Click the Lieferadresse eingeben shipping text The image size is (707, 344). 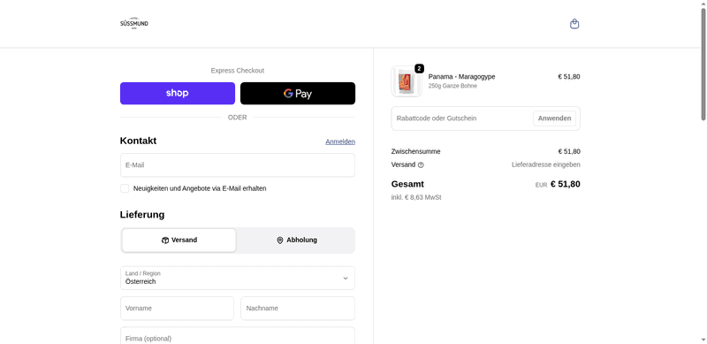[x=546, y=164]
